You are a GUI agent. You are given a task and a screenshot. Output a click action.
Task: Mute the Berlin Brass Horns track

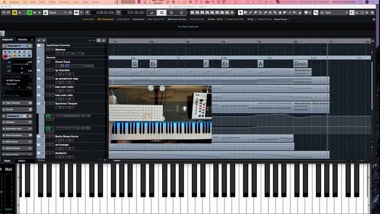tap(48, 136)
